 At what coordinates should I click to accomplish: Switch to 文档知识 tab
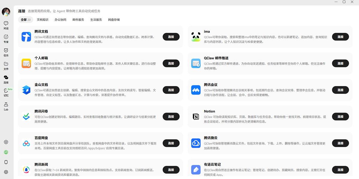tap(42, 20)
